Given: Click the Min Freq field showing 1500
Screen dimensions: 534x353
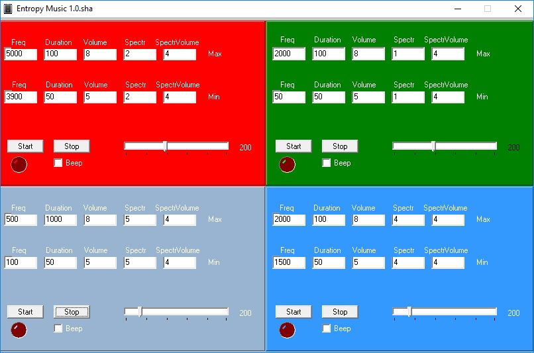Looking at the screenshot, I should (289, 263).
